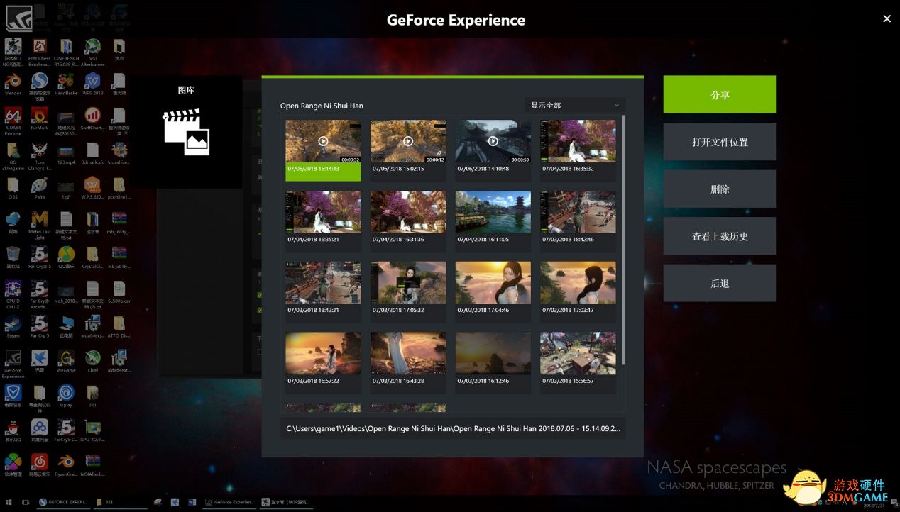Screen dimensions: 900x512
Task: Open AIDA64 Extreme desktop icon
Action: [13, 121]
